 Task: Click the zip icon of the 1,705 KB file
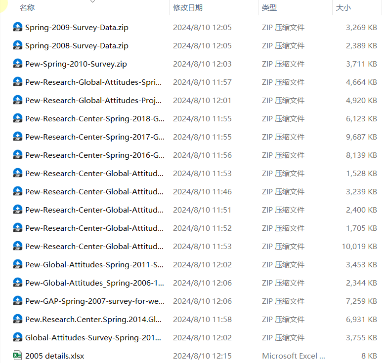(17, 228)
